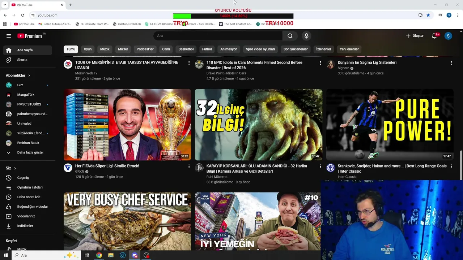Viewport: 463px width, 260px height.
Task: Select Ana Sayfa in sidebar
Action: [x=27, y=50]
